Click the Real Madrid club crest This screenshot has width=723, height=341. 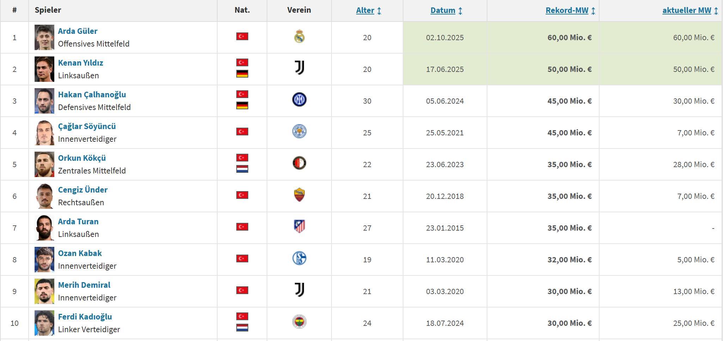coord(299,37)
